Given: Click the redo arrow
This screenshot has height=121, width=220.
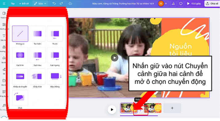Looking at the screenshot, I should click(61, 3).
